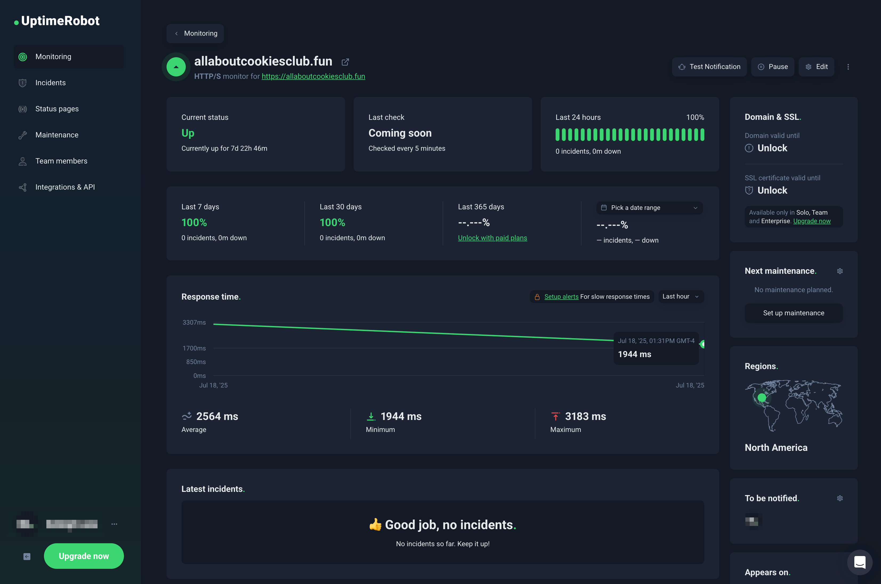881x584 pixels.
Task: Click the lock icon near Setup alerts
Action: [x=537, y=297]
